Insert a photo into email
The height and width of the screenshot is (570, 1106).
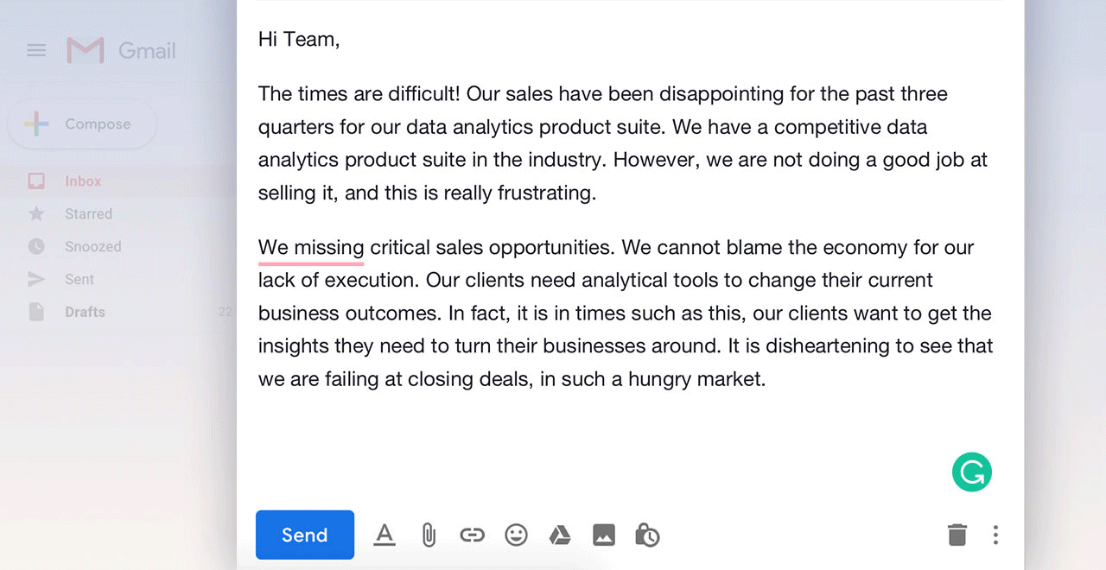tap(604, 535)
